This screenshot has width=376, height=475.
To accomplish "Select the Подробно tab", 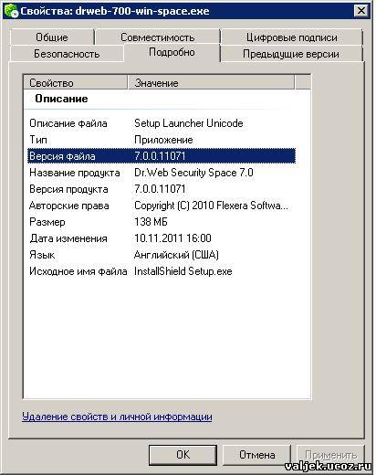I will click(172, 52).
